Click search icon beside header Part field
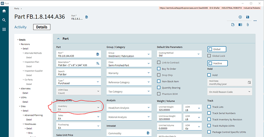This screenshot has width=264, height=137. [86, 17]
